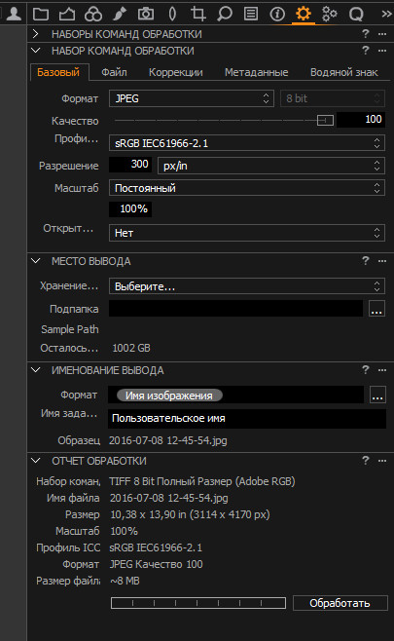Open the Library folder tool tab
Image resolution: width=394 pixels, height=641 pixels.
(41, 14)
